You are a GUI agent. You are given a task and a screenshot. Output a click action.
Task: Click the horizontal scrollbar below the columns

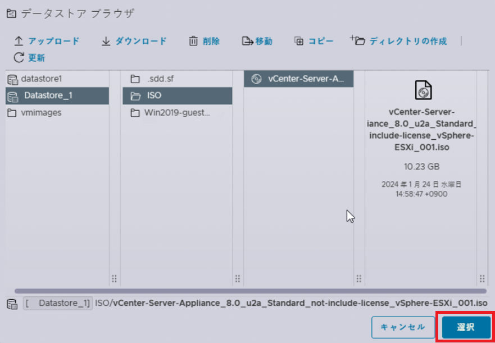(251, 291)
